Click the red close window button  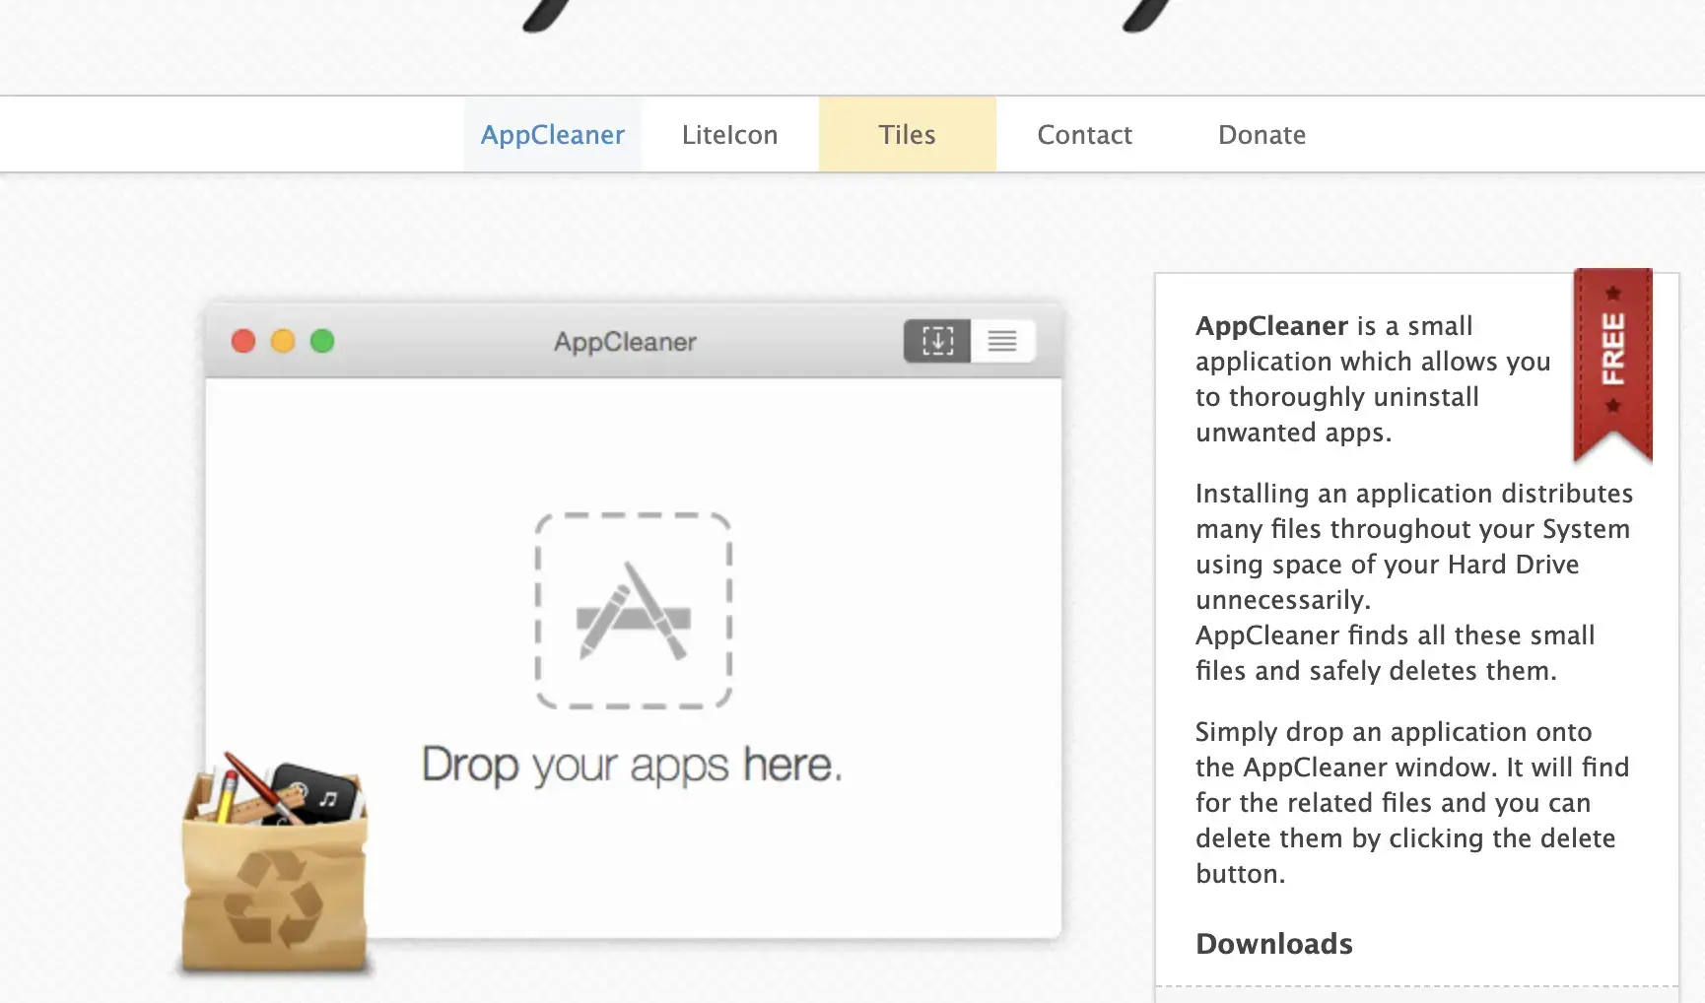(243, 341)
